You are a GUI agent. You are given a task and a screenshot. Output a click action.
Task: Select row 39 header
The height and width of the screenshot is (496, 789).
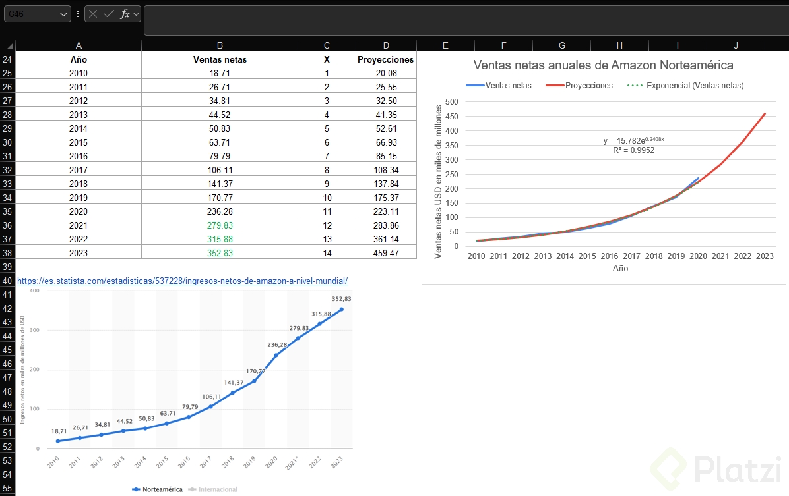pos(7,267)
